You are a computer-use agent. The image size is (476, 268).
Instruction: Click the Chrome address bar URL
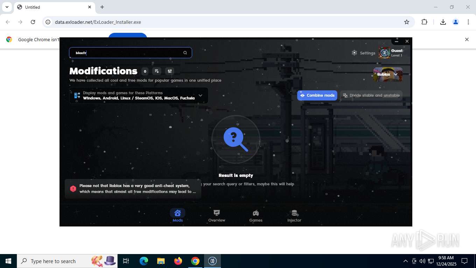coord(98,22)
